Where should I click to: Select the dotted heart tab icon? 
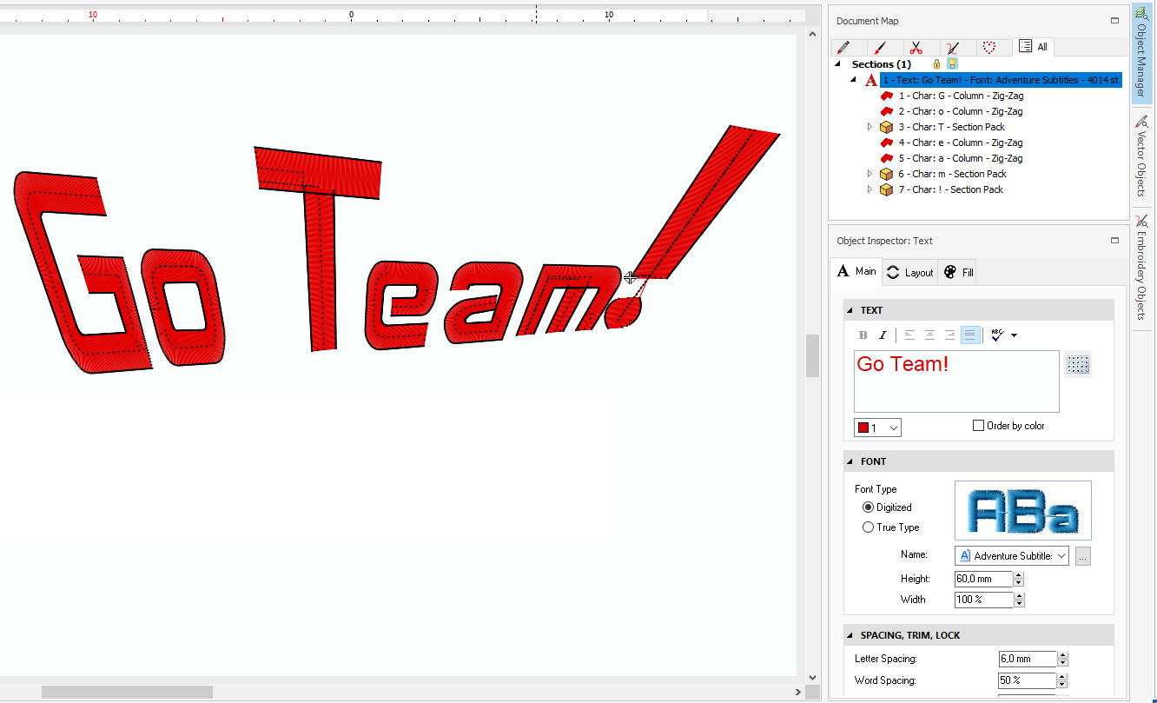point(988,48)
